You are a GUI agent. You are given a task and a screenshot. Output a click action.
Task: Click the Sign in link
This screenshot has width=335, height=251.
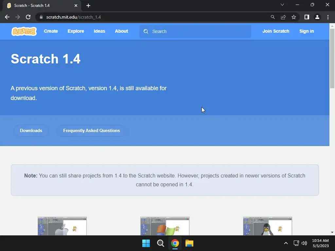(307, 31)
